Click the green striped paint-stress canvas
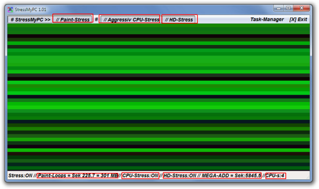 [159, 97]
